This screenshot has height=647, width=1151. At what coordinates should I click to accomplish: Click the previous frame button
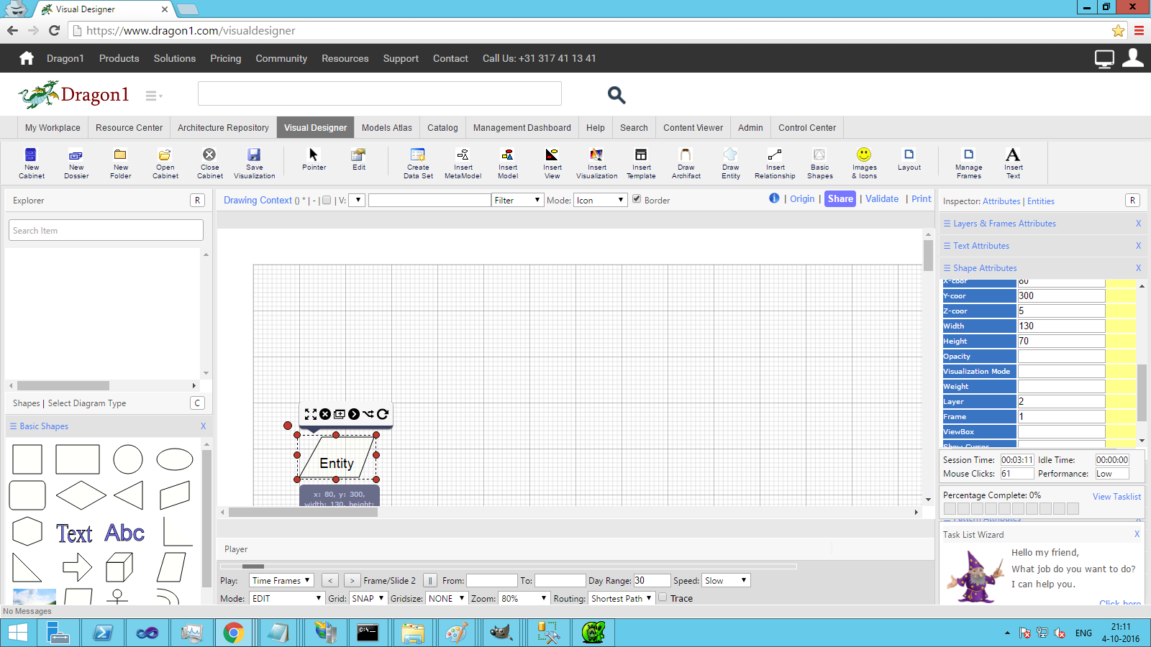(330, 580)
